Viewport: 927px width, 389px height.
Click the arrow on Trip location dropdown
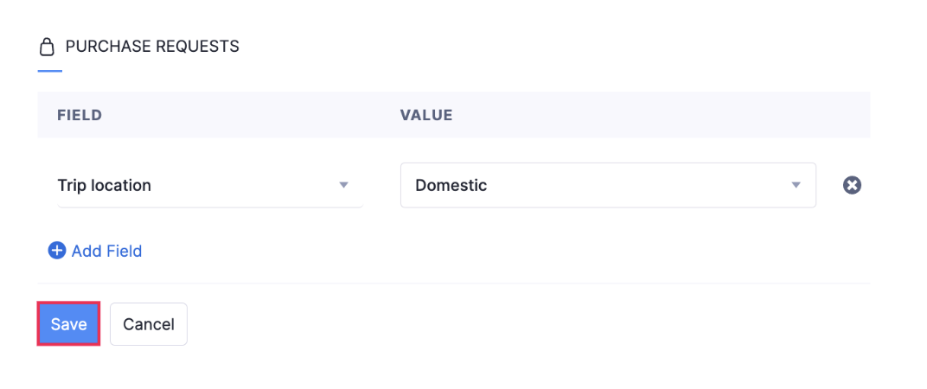point(343,185)
